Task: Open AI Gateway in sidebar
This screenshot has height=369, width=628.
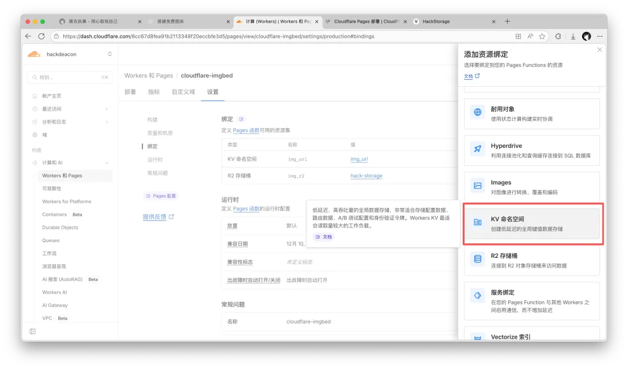Action: [x=55, y=305]
